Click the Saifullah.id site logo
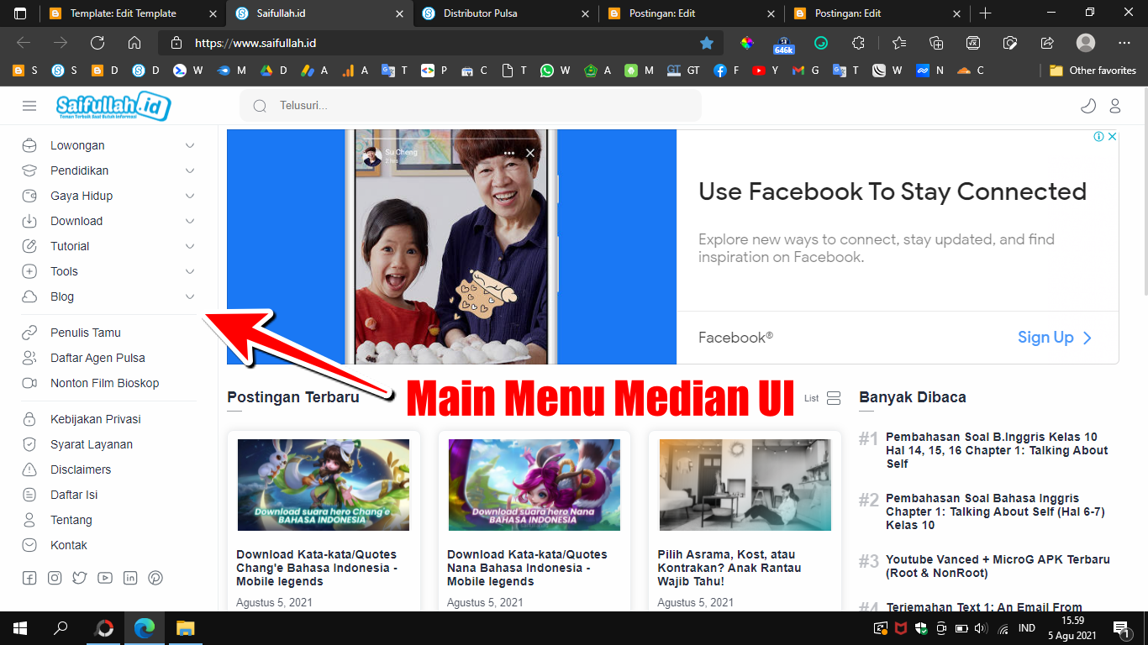 pos(113,106)
